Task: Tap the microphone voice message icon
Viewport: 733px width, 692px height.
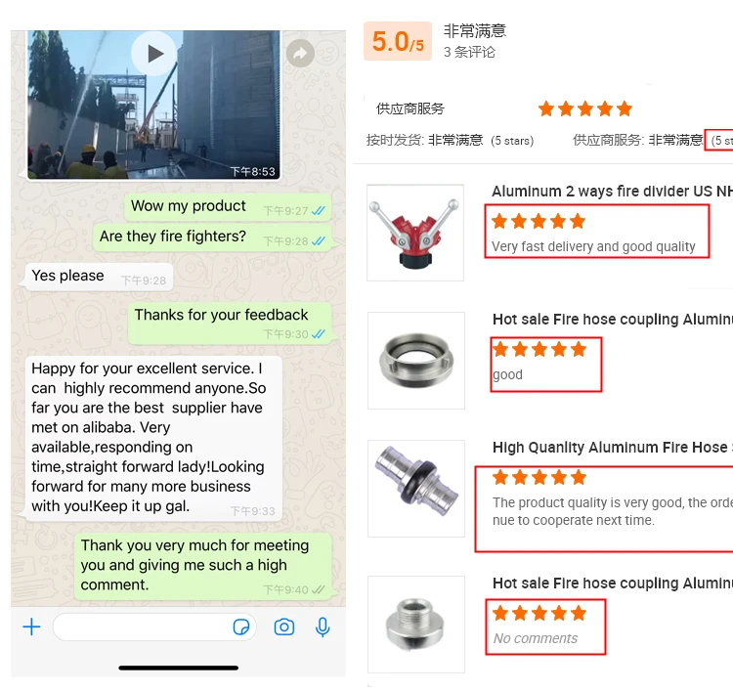Action: 323,627
